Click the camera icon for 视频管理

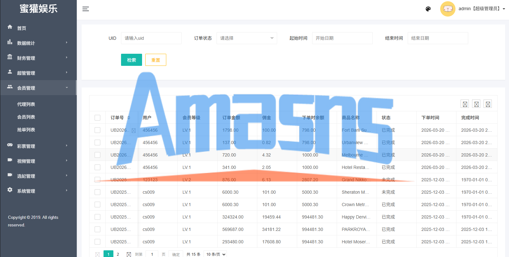(x=10, y=160)
